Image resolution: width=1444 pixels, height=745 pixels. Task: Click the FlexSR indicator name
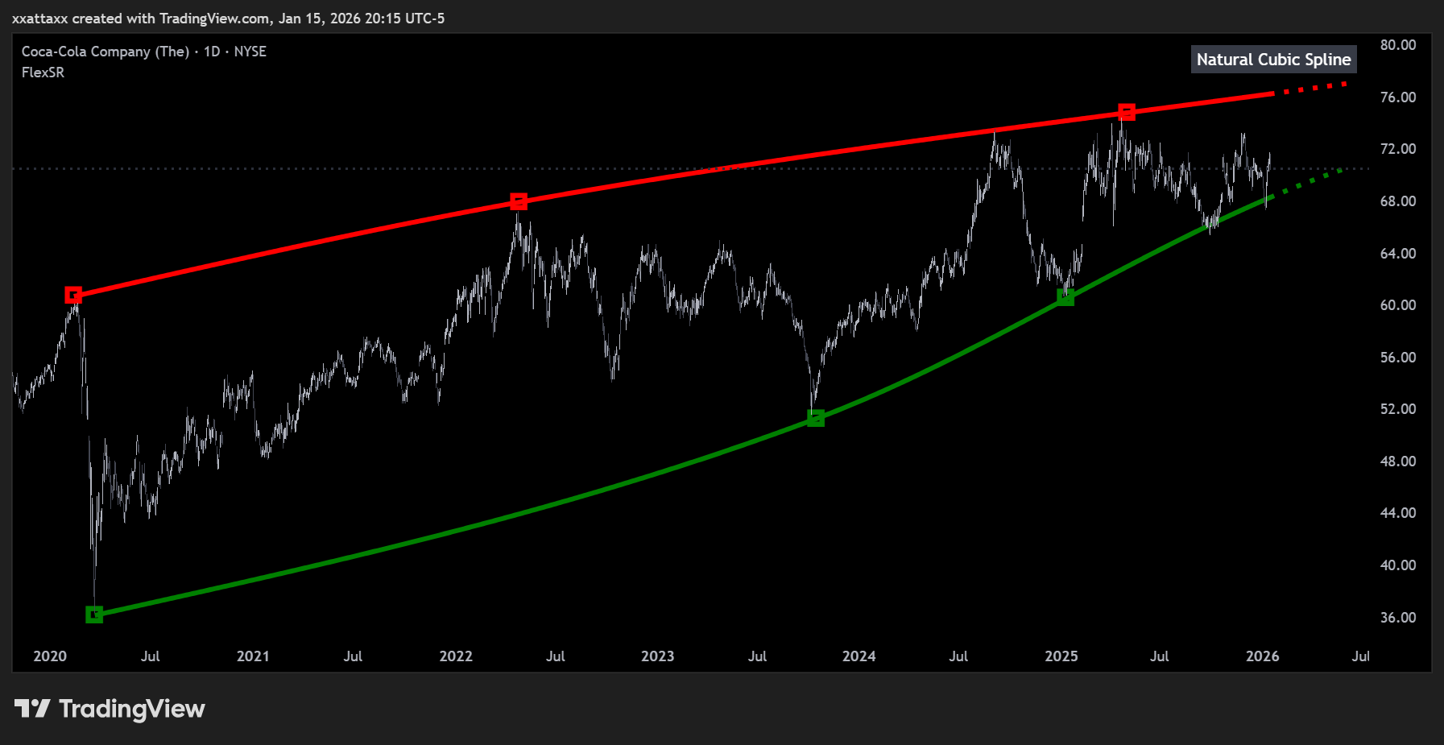[x=43, y=72]
